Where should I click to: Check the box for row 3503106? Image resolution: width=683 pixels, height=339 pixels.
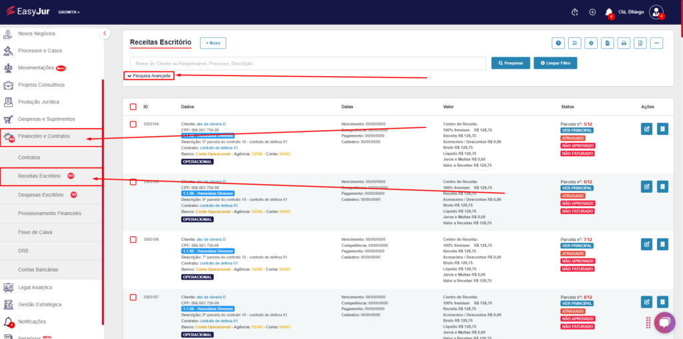point(133,240)
